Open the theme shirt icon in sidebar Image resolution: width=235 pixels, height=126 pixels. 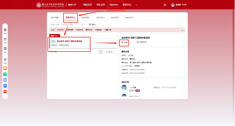pyautogui.click(x=5, y=39)
